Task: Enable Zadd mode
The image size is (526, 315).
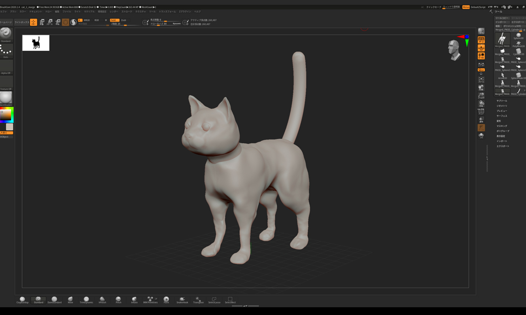Action: (114, 20)
